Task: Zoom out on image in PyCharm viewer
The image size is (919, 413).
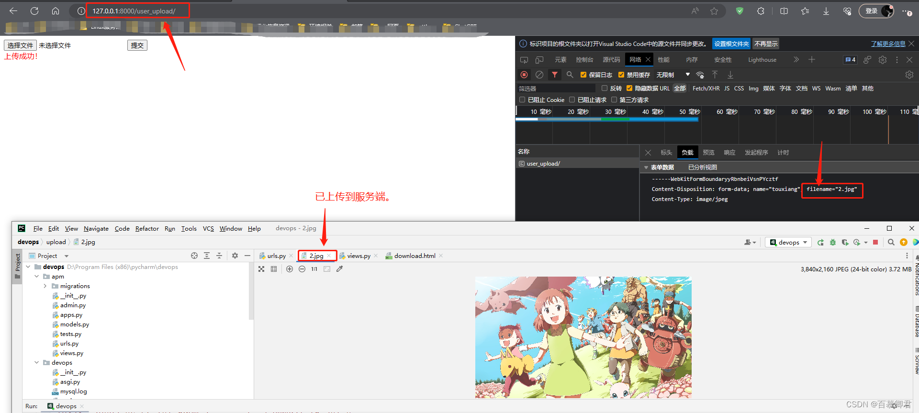Action: pos(302,269)
